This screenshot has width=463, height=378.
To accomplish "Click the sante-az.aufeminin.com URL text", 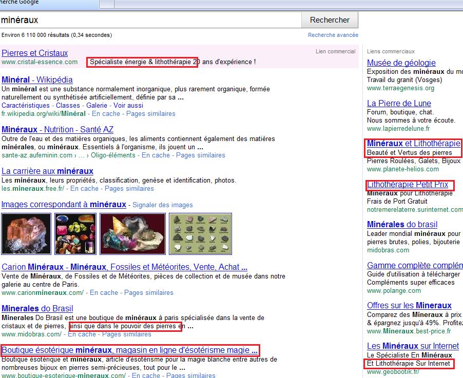I will [37, 155].
